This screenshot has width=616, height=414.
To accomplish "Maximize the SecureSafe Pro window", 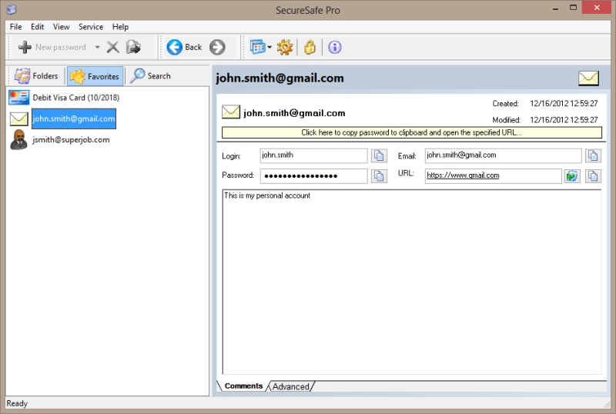I will click(x=573, y=8).
